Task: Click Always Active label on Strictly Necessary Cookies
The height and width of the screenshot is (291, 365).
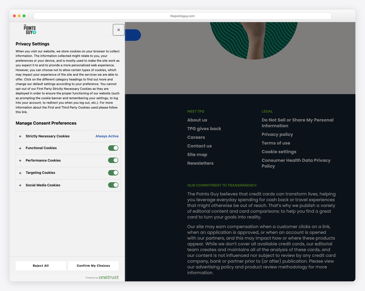Action: [x=107, y=136]
